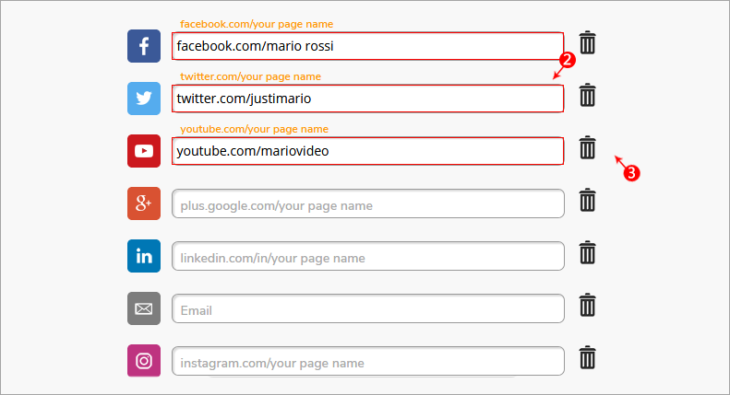Image resolution: width=730 pixels, height=395 pixels.
Task: Remove the YouTube link via trash icon
Action: [588, 147]
